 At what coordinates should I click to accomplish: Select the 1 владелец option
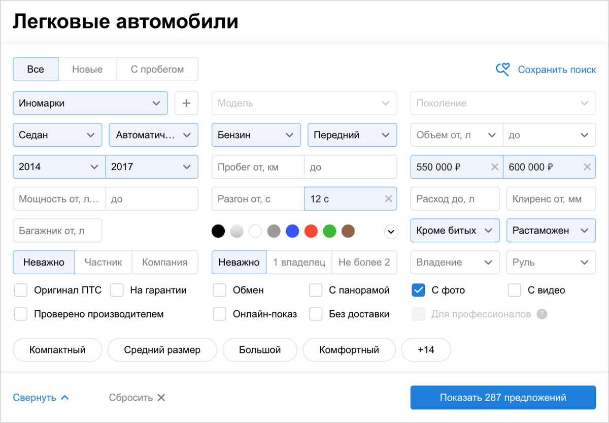(x=299, y=263)
